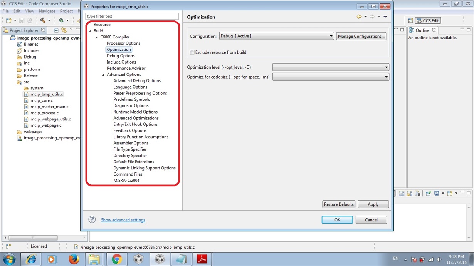Click the Open Console icon
The width and height of the screenshot is (474, 266).
tap(450, 193)
